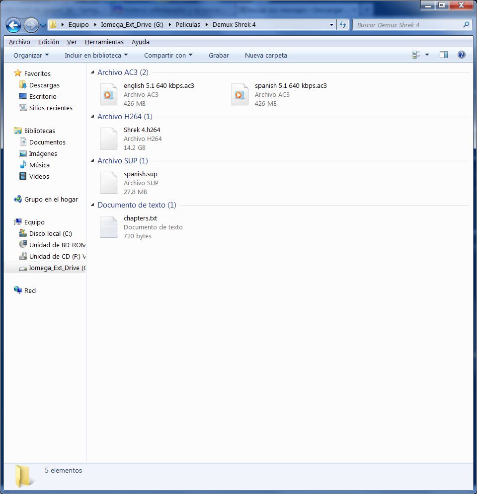Click the folder icon in details pane
This screenshot has width=477, height=494.
(24, 476)
